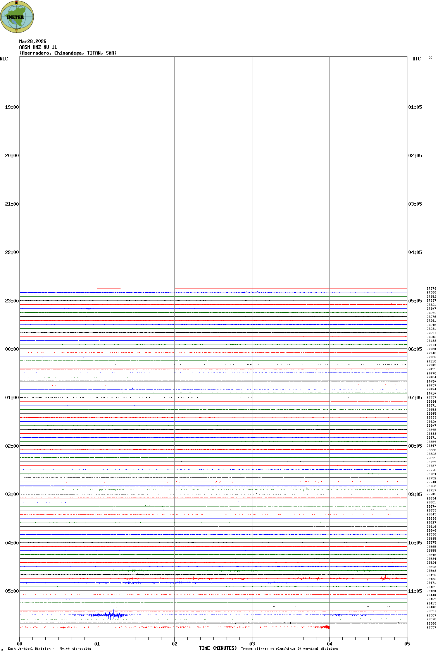Click the 01:05 UTC time label
Screen dimensions: 438x654
[x=415, y=107]
